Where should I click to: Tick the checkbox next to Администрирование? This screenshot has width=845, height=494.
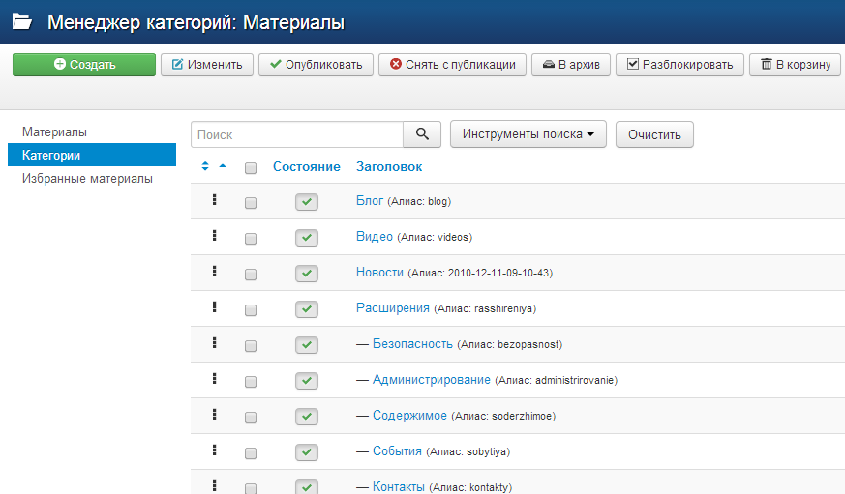tap(251, 382)
